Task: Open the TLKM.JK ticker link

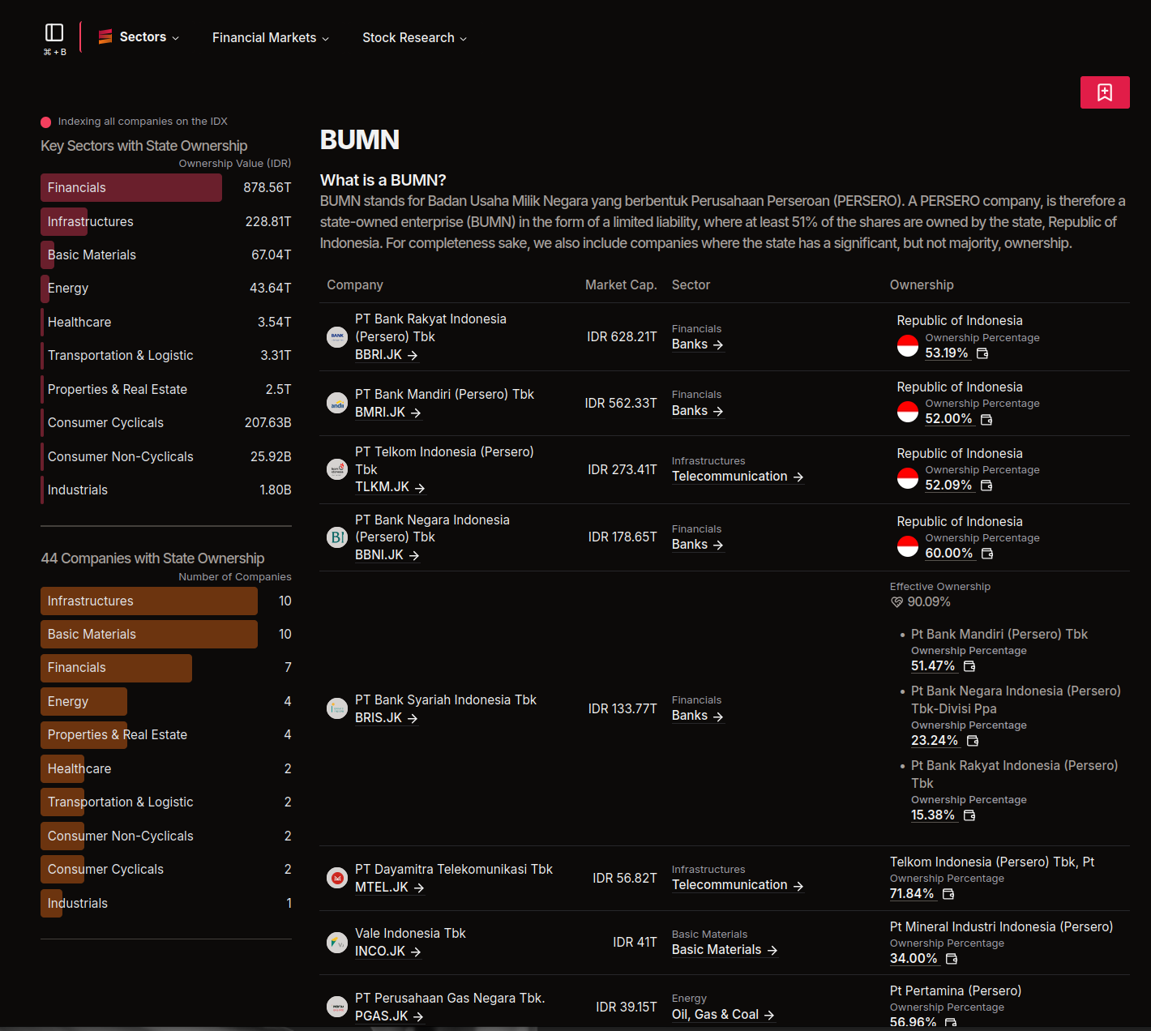Action: [390, 487]
